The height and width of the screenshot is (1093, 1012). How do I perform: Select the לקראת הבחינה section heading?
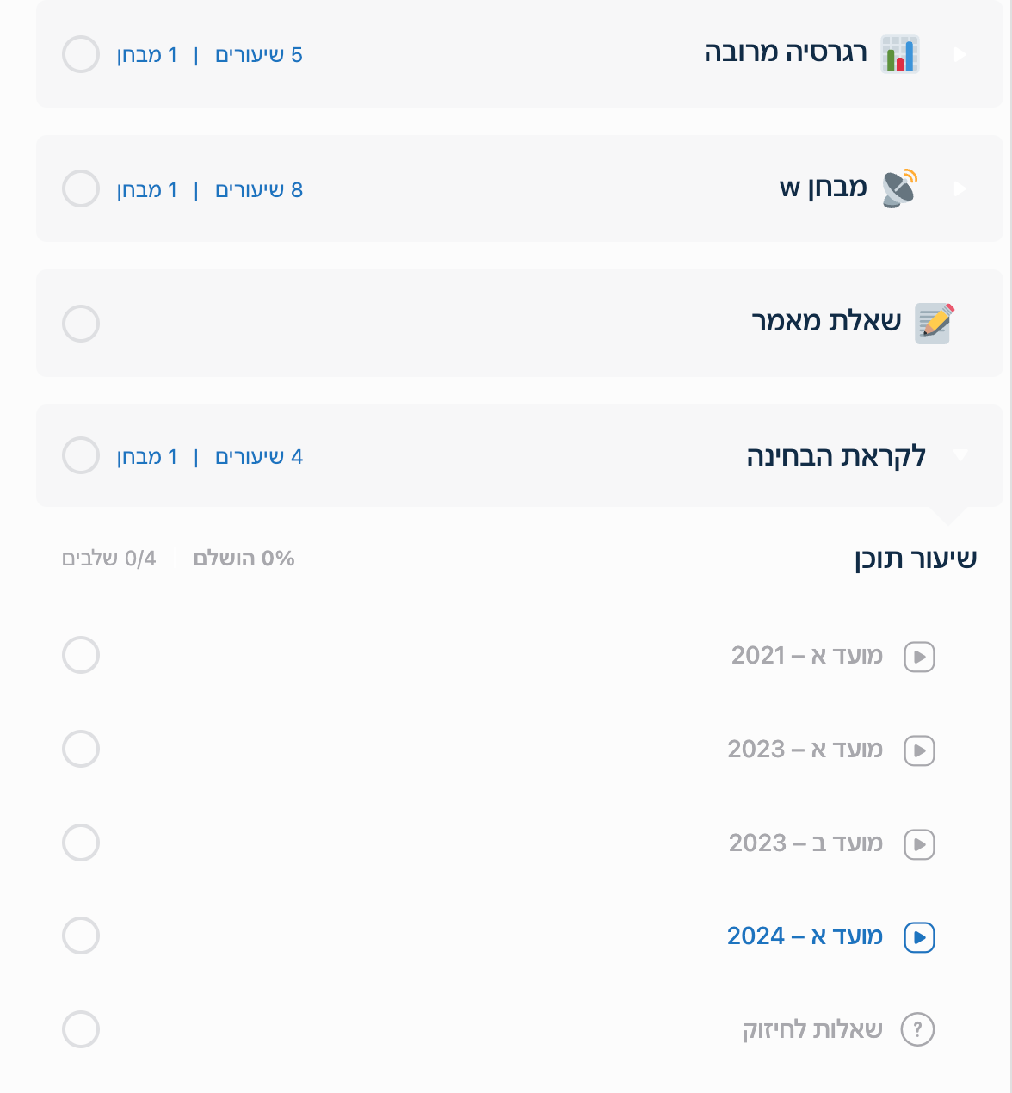point(836,455)
